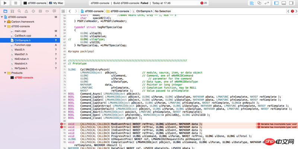Expand the Carbon.framework item
The width and height of the screenshot is (298, 149).
5,22
